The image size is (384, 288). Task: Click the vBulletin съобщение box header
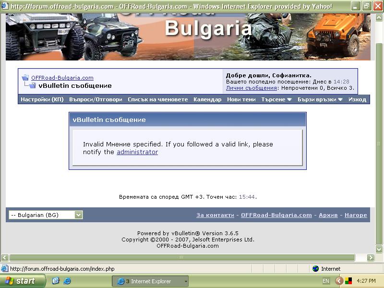(188, 120)
